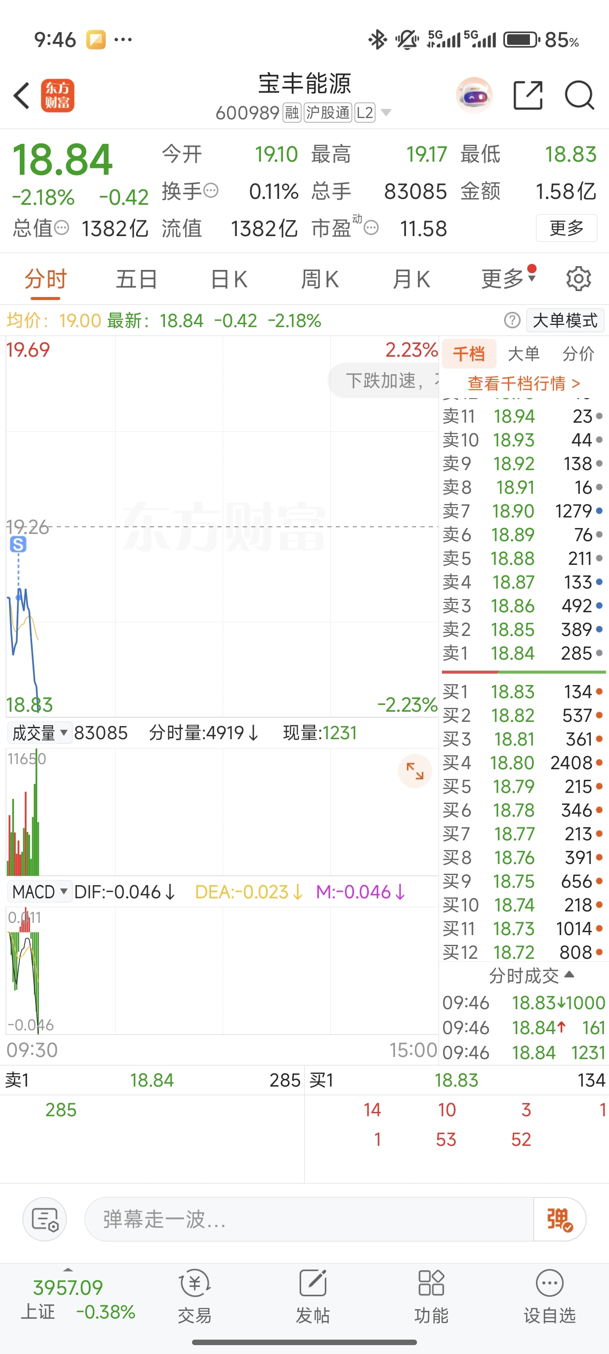This screenshot has height=1354, width=609.
Task: Select 大单 tab
Action: click(523, 354)
